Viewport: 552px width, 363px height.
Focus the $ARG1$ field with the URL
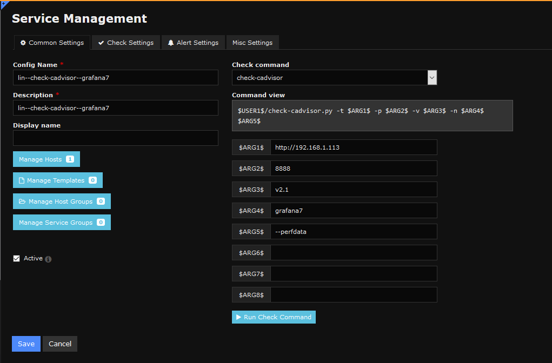(353, 147)
